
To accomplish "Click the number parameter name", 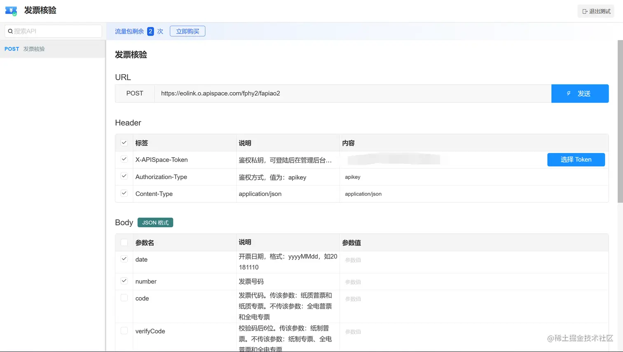I will (x=146, y=282).
